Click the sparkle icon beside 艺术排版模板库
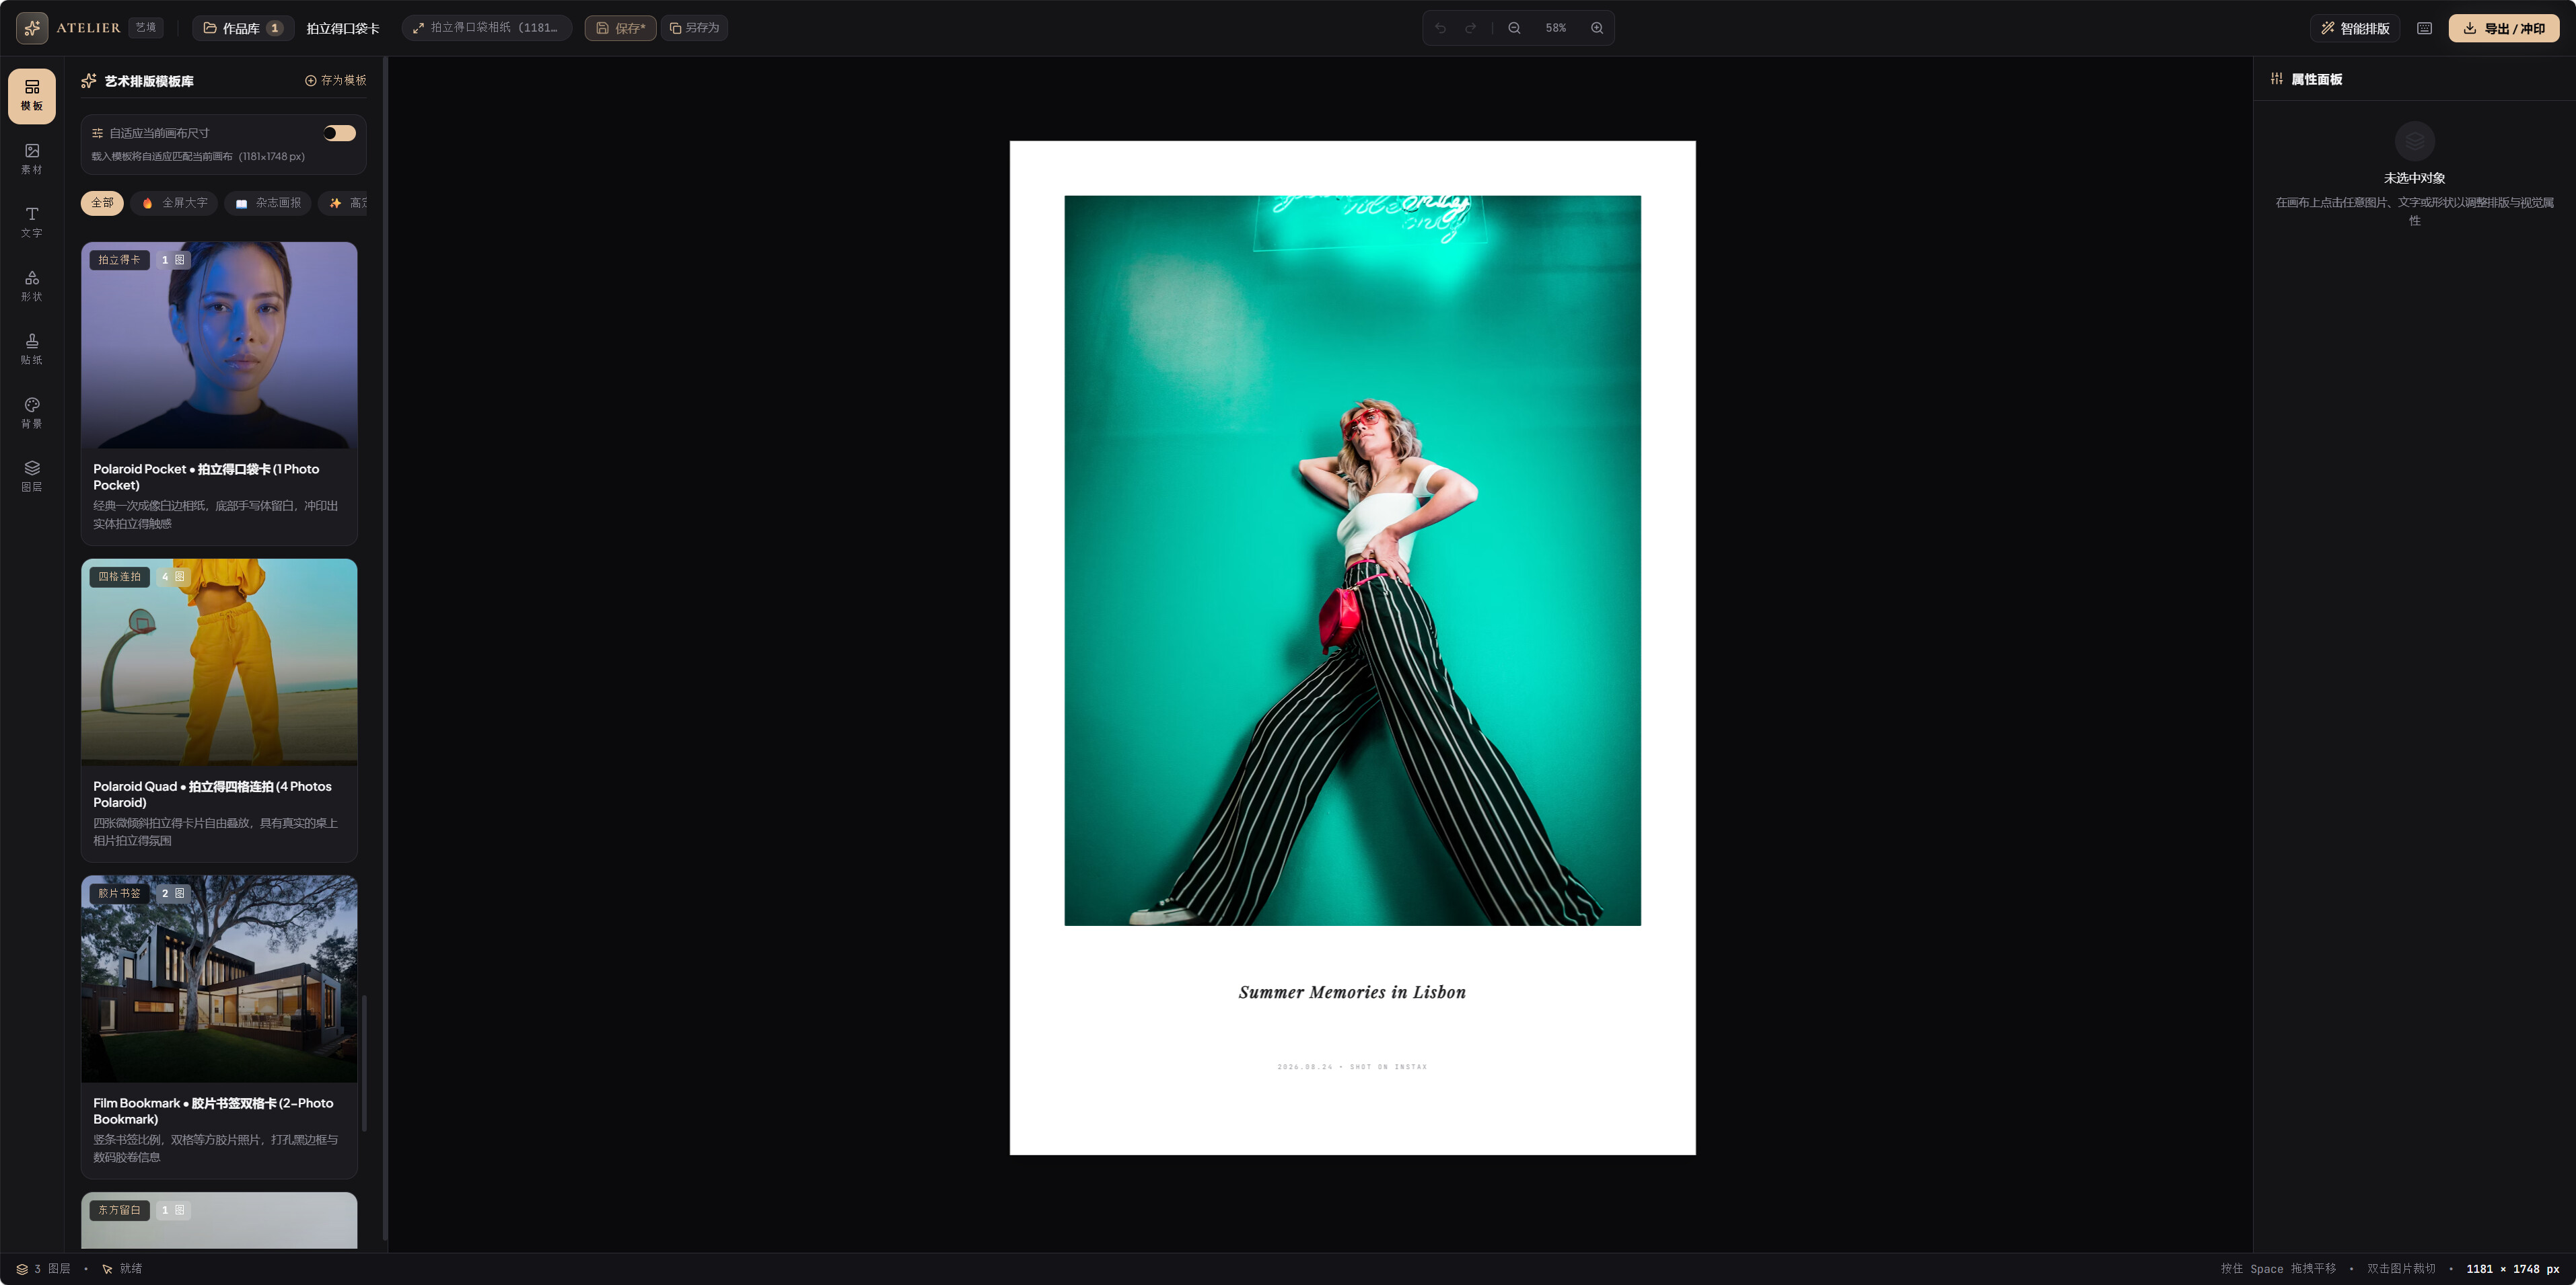This screenshot has width=2576, height=1285. pos(89,81)
